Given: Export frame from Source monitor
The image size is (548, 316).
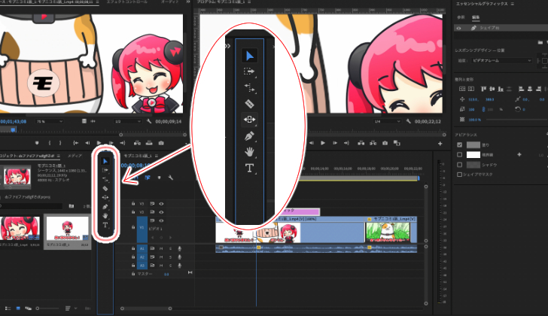Looking at the screenshot, I should pyautogui.click(x=161, y=143).
